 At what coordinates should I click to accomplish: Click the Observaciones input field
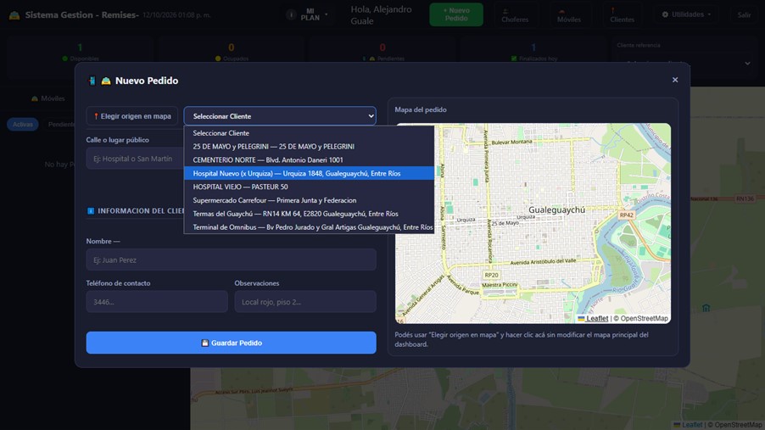pyautogui.click(x=305, y=302)
